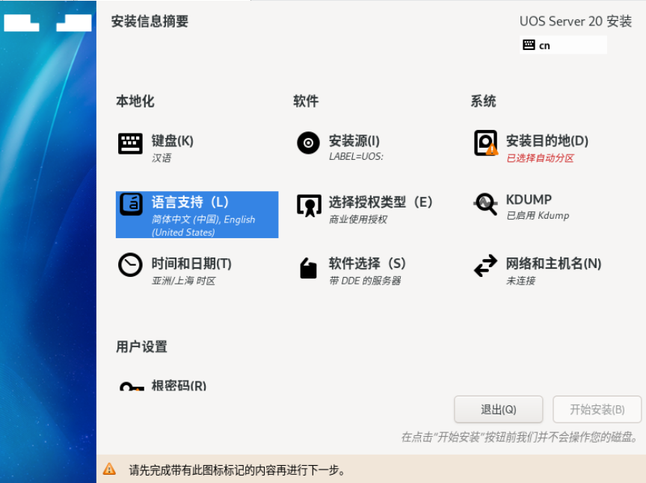Viewport: 646px width, 483px height.
Task: Open the clock icon for Time and Date
Action: 130,265
